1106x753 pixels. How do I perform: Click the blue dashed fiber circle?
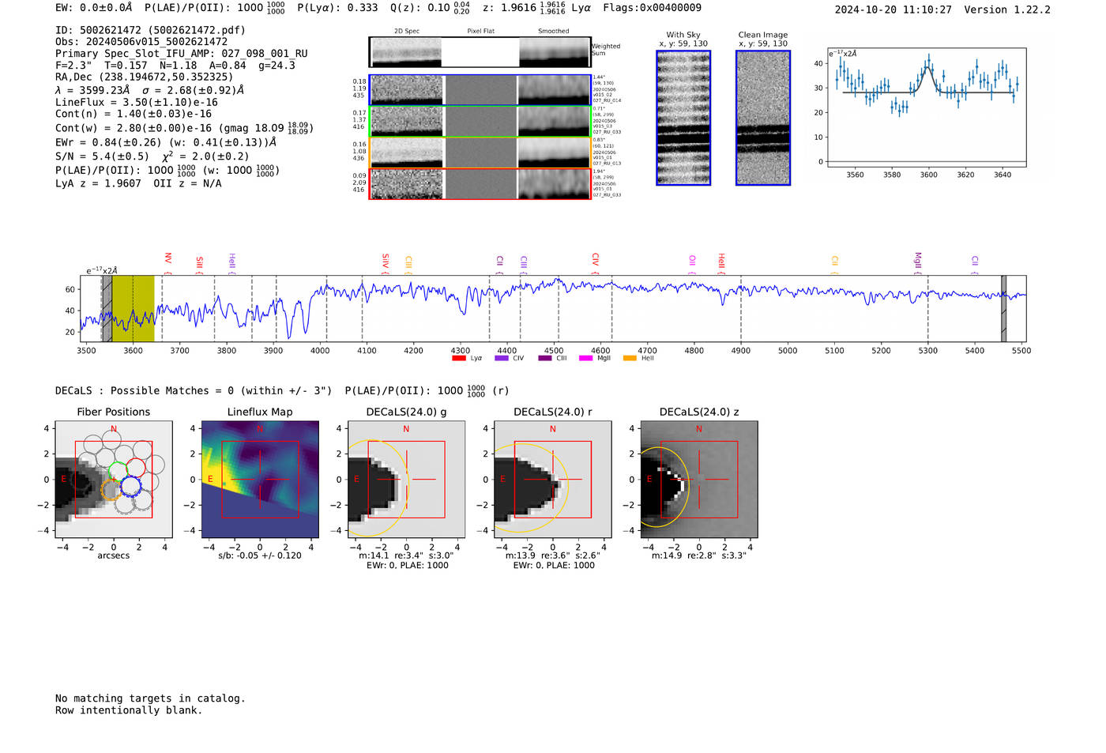(131, 487)
